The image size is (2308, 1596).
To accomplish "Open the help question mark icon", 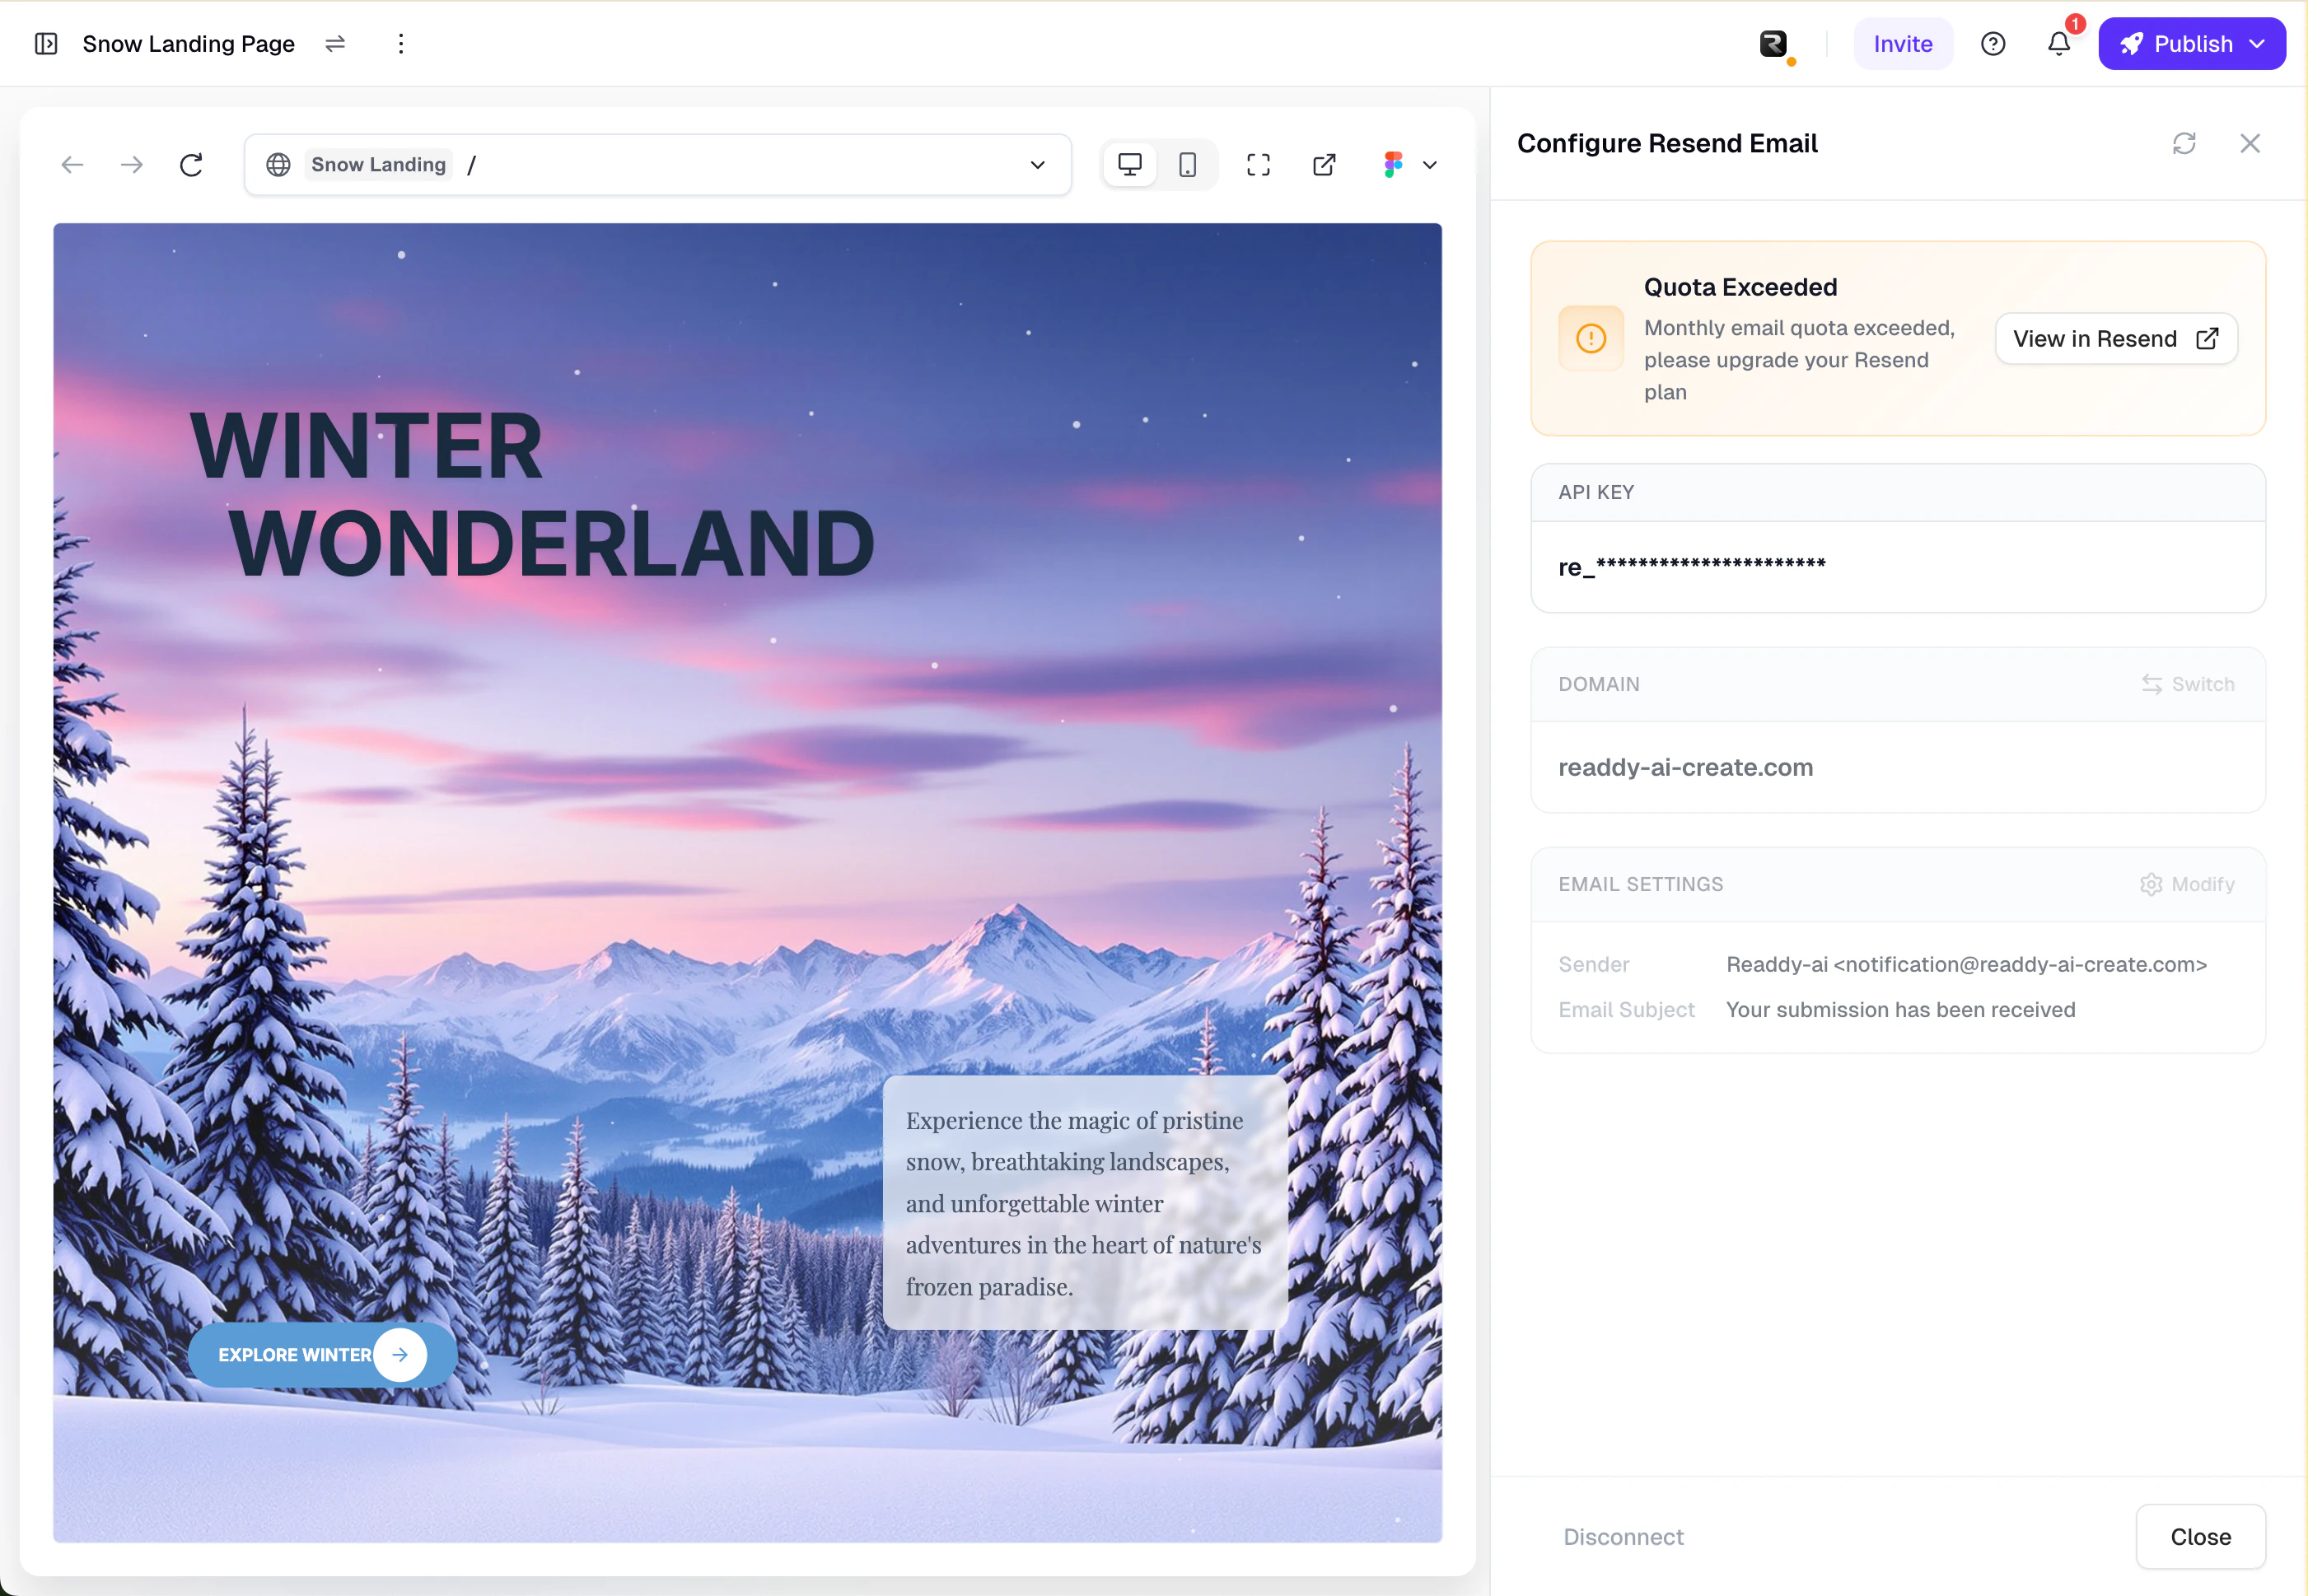I will click(1992, 44).
